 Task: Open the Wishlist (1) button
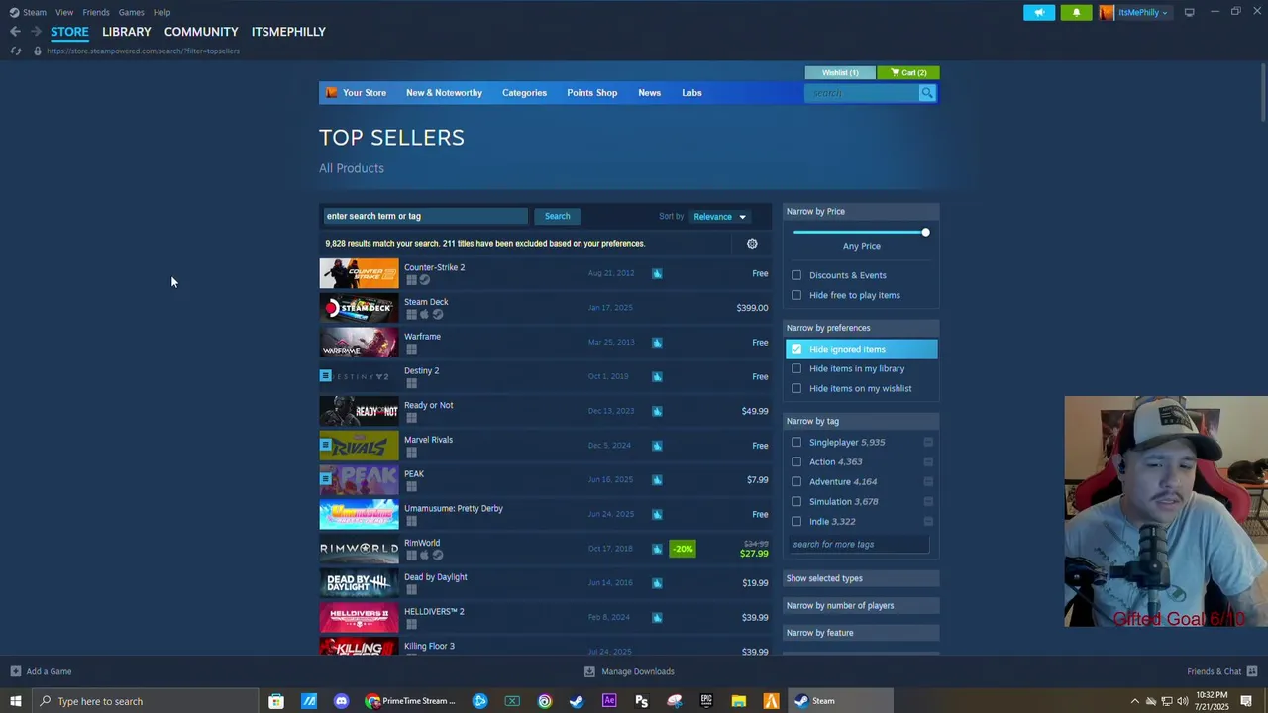pos(840,72)
